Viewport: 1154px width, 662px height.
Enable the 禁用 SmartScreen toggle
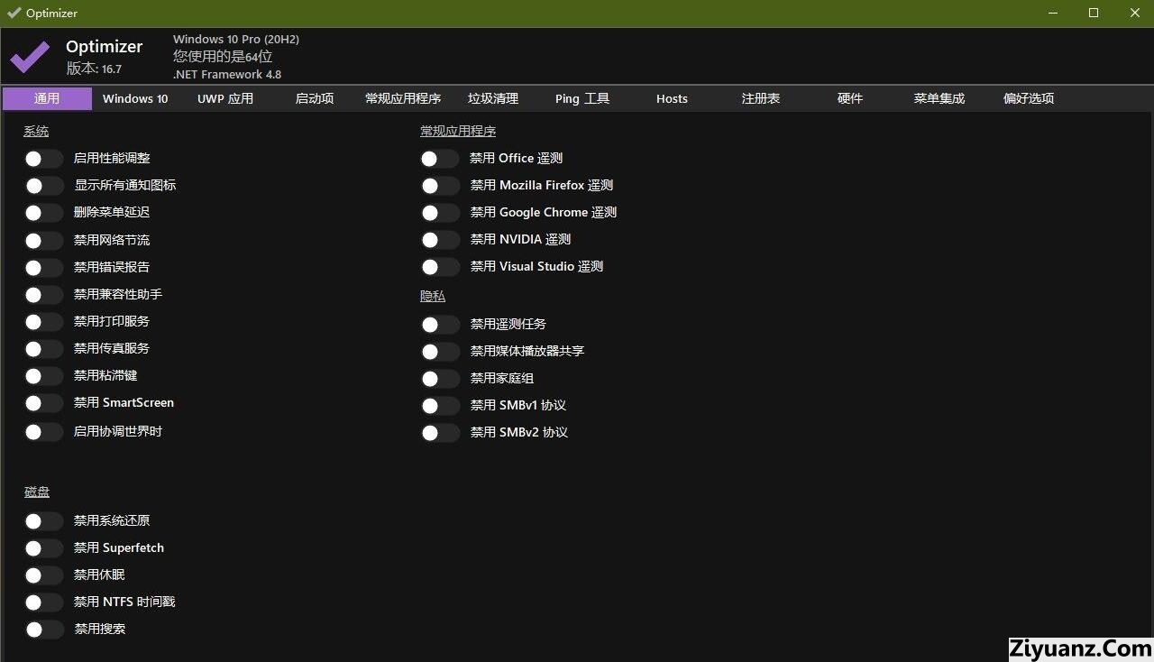[43, 403]
